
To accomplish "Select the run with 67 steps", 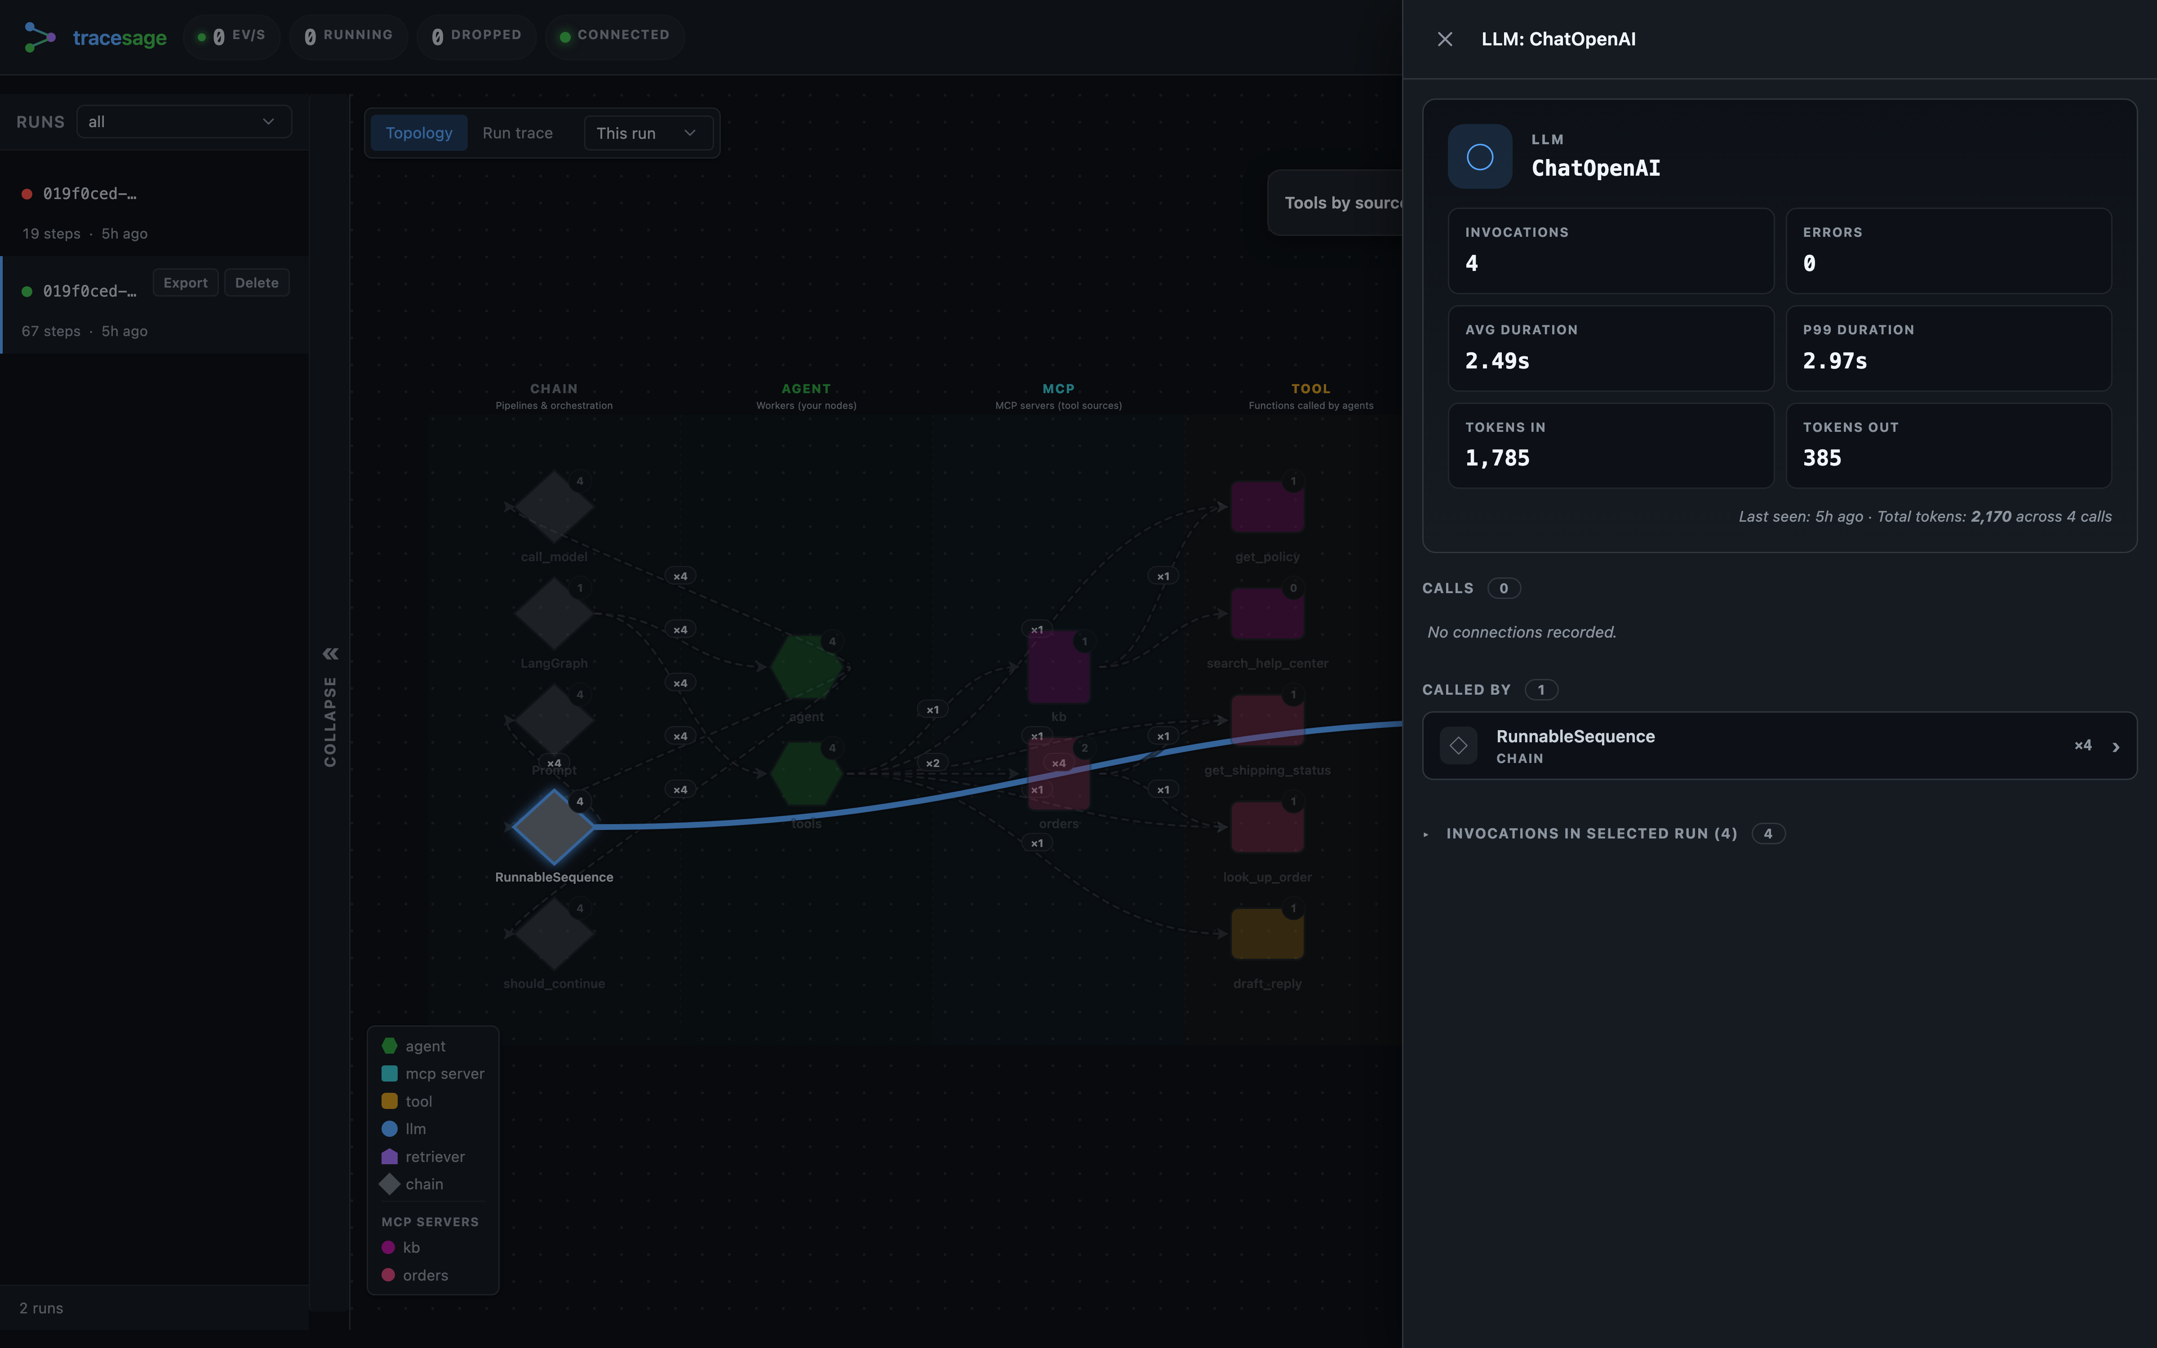I will pyautogui.click(x=154, y=305).
